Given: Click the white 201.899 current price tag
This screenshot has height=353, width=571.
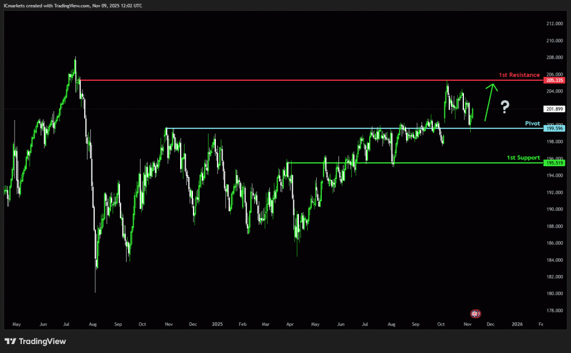Looking at the screenshot, I should pyautogui.click(x=554, y=109).
